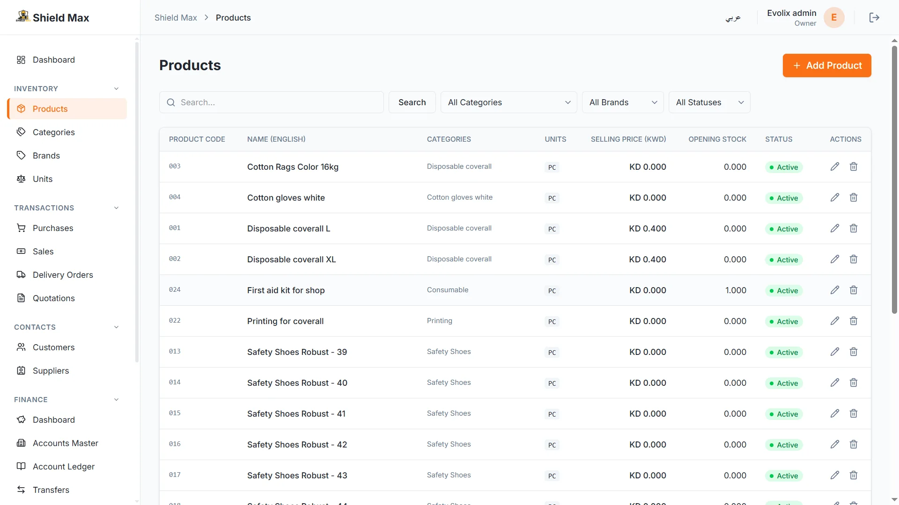
Task: Edit the Cotton gloves white product
Action: (x=834, y=197)
